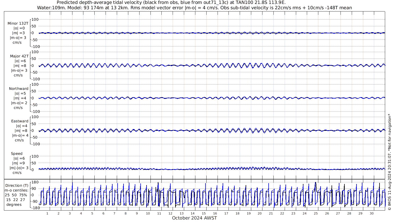Click the 'degrees' units label
Viewport: 393px width, 224px height.
pyautogui.click(x=14, y=204)
